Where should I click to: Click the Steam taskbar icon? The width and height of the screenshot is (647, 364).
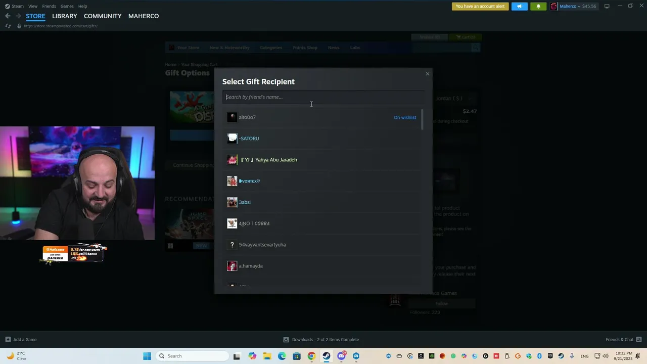(x=327, y=356)
